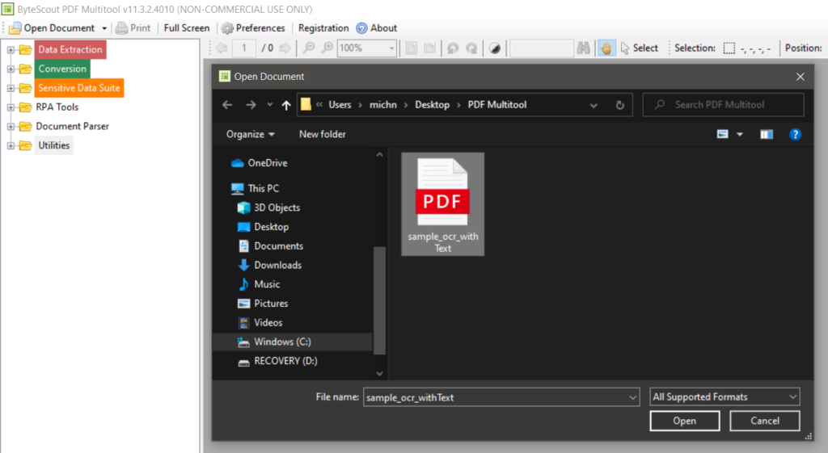Select the Conversion category

62,69
